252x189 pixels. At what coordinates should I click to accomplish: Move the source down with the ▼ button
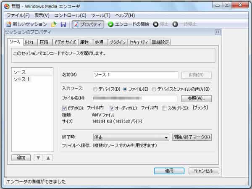pos(38,158)
